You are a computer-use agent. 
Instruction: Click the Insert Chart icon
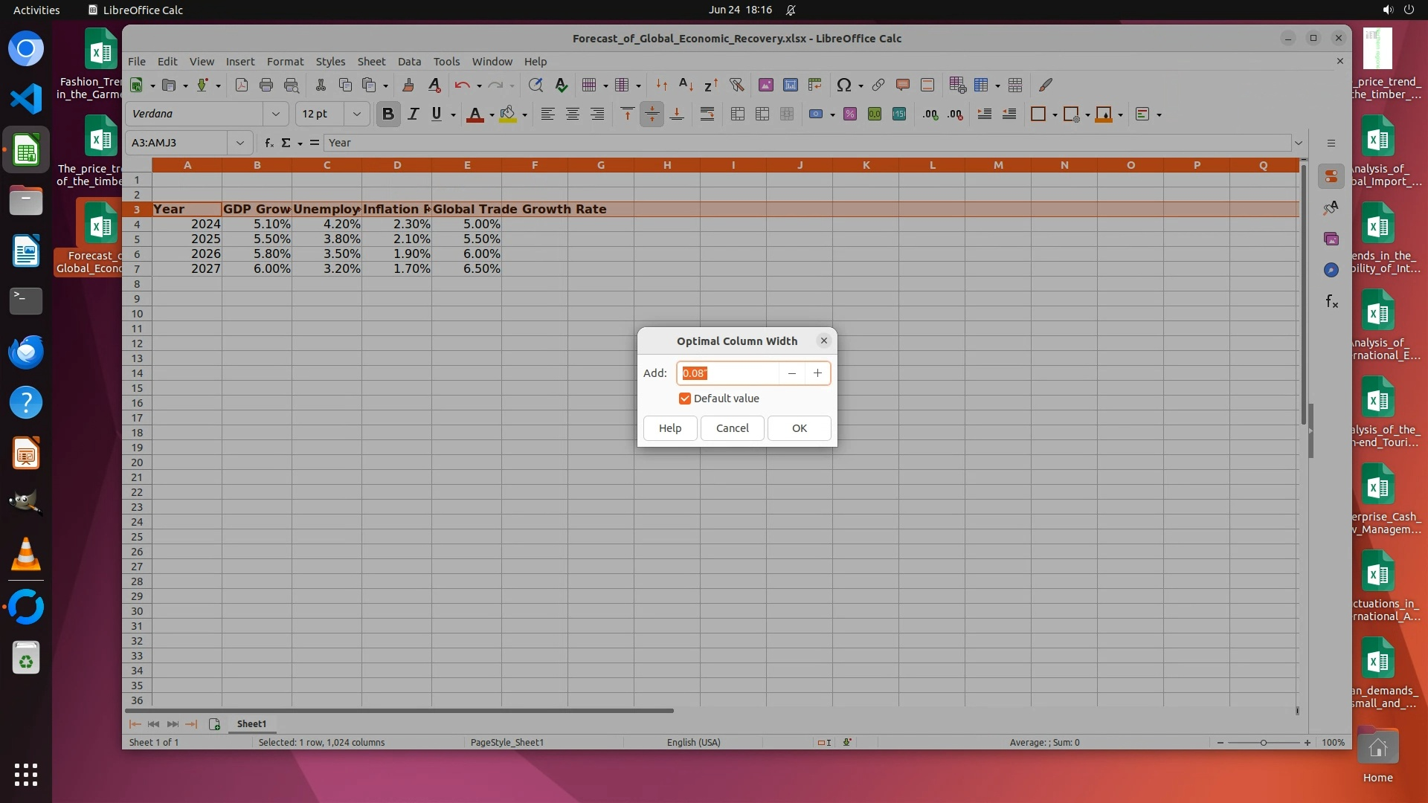[x=790, y=86]
